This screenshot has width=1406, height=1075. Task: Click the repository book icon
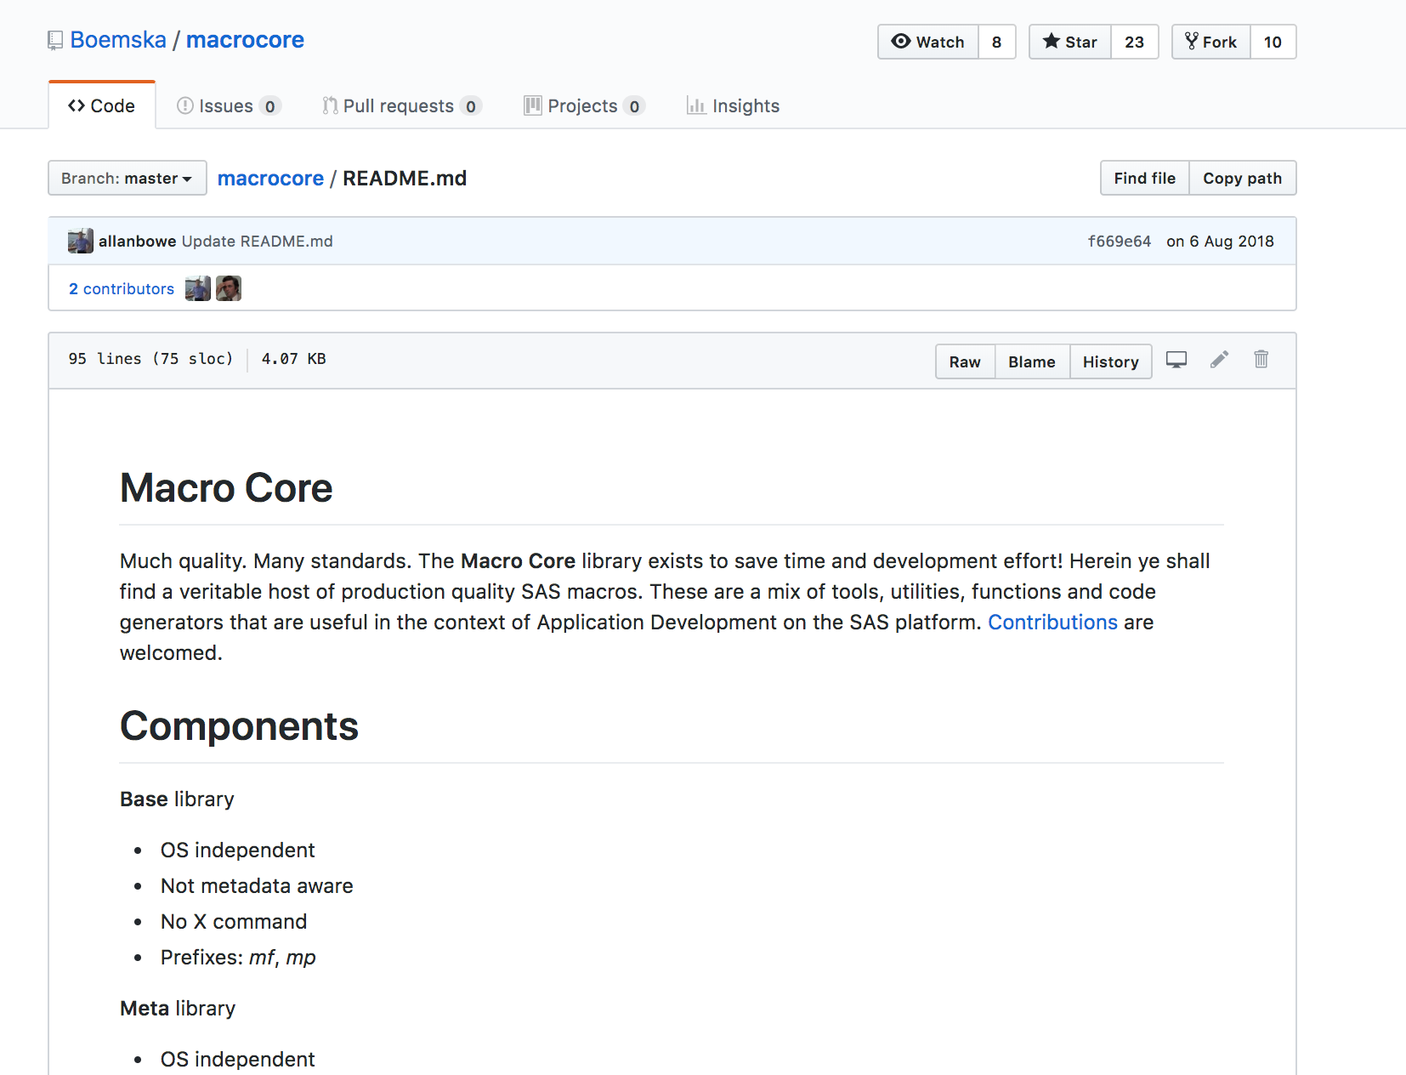[x=55, y=40]
